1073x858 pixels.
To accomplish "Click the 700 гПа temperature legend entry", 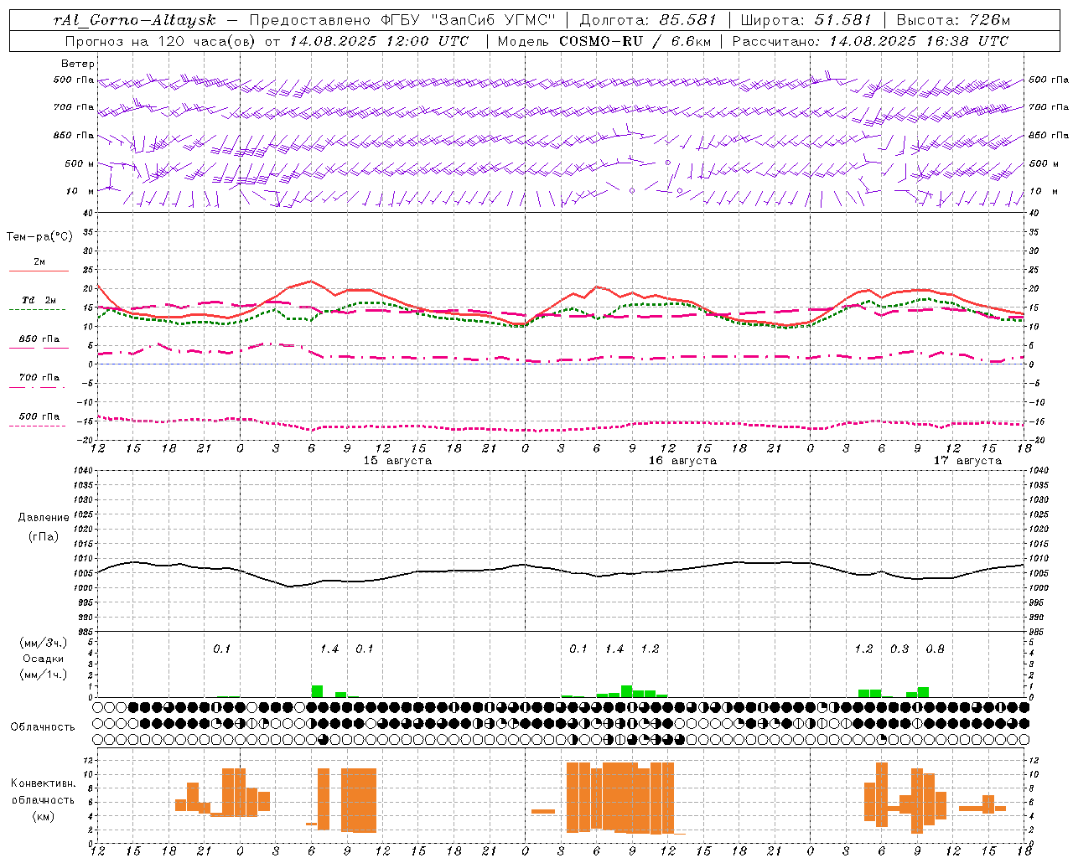I will (x=39, y=378).
